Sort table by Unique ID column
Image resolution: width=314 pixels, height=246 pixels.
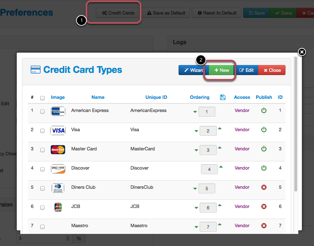(x=156, y=97)
